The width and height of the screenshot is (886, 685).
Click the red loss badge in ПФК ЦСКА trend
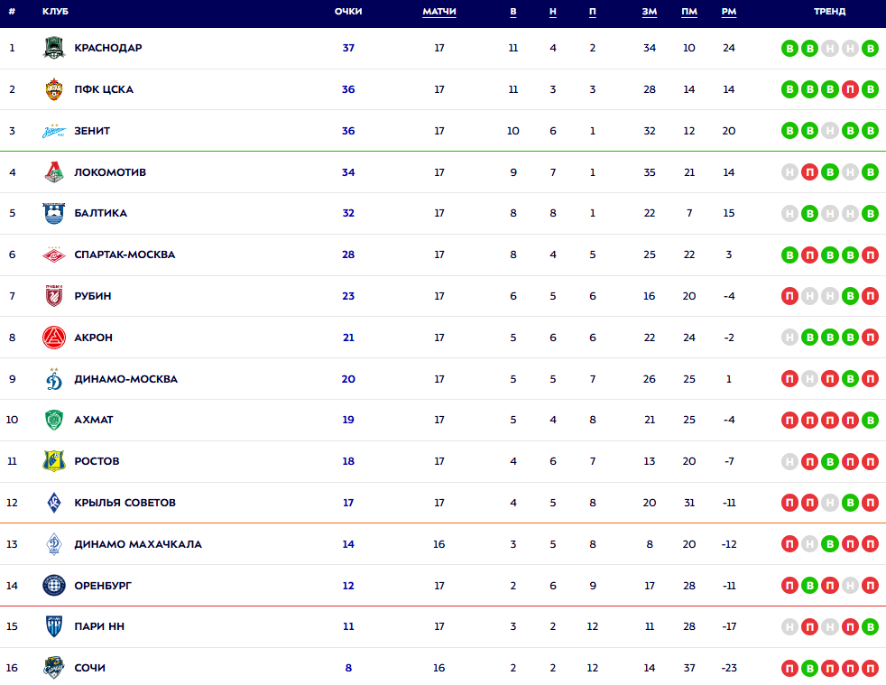click(850, 89)
